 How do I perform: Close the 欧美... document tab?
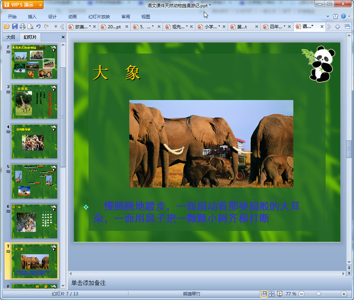[94, 27]
